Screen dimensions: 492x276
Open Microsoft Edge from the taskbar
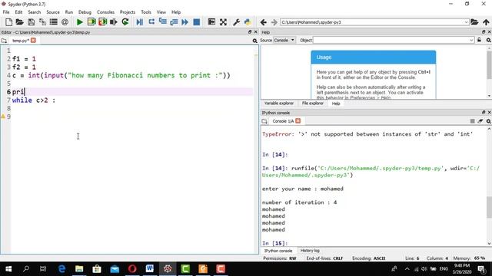(x=61, y=269)
